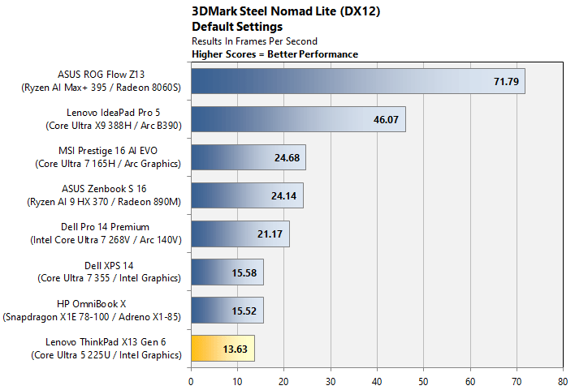
Task: Select the Dell XPS 14 label
Action: pyautogui.click(x=109, y=265)
